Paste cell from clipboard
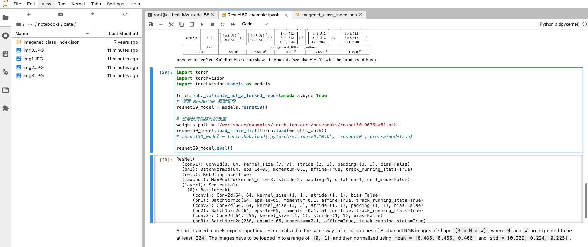Image resolution: width=588 pixels, height=247 pixels. [x=192, y=24]
